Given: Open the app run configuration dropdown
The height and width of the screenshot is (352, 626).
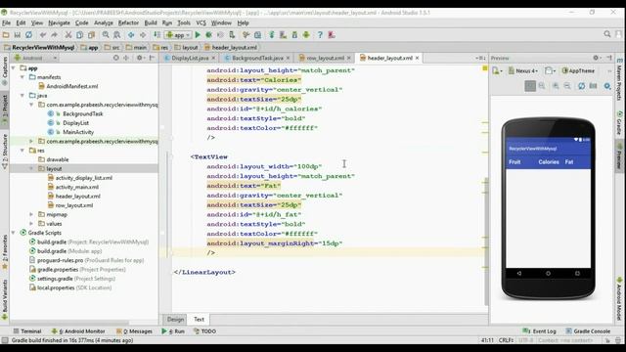Looking at the screenshot, I should pos(178,35).
